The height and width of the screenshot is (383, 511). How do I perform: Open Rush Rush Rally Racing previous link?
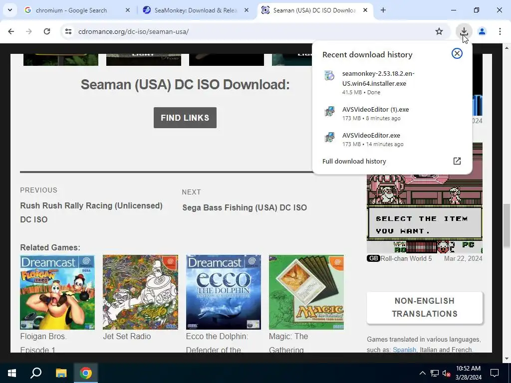coord(91,212)
